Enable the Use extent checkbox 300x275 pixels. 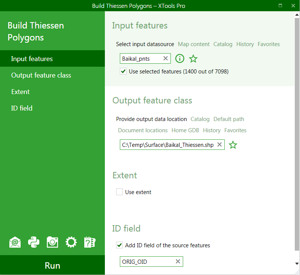click(119, 192)
